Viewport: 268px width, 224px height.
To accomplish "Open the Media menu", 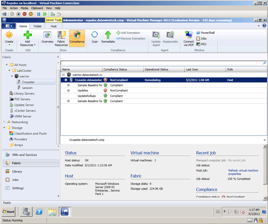I will (x=24, y=8).
